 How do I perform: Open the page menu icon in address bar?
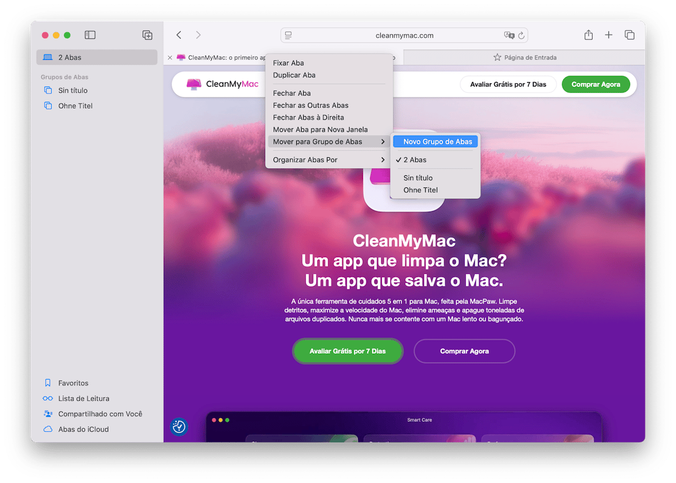point(288,35)
